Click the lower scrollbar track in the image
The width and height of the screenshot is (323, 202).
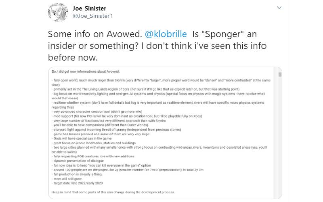[279, 162]
